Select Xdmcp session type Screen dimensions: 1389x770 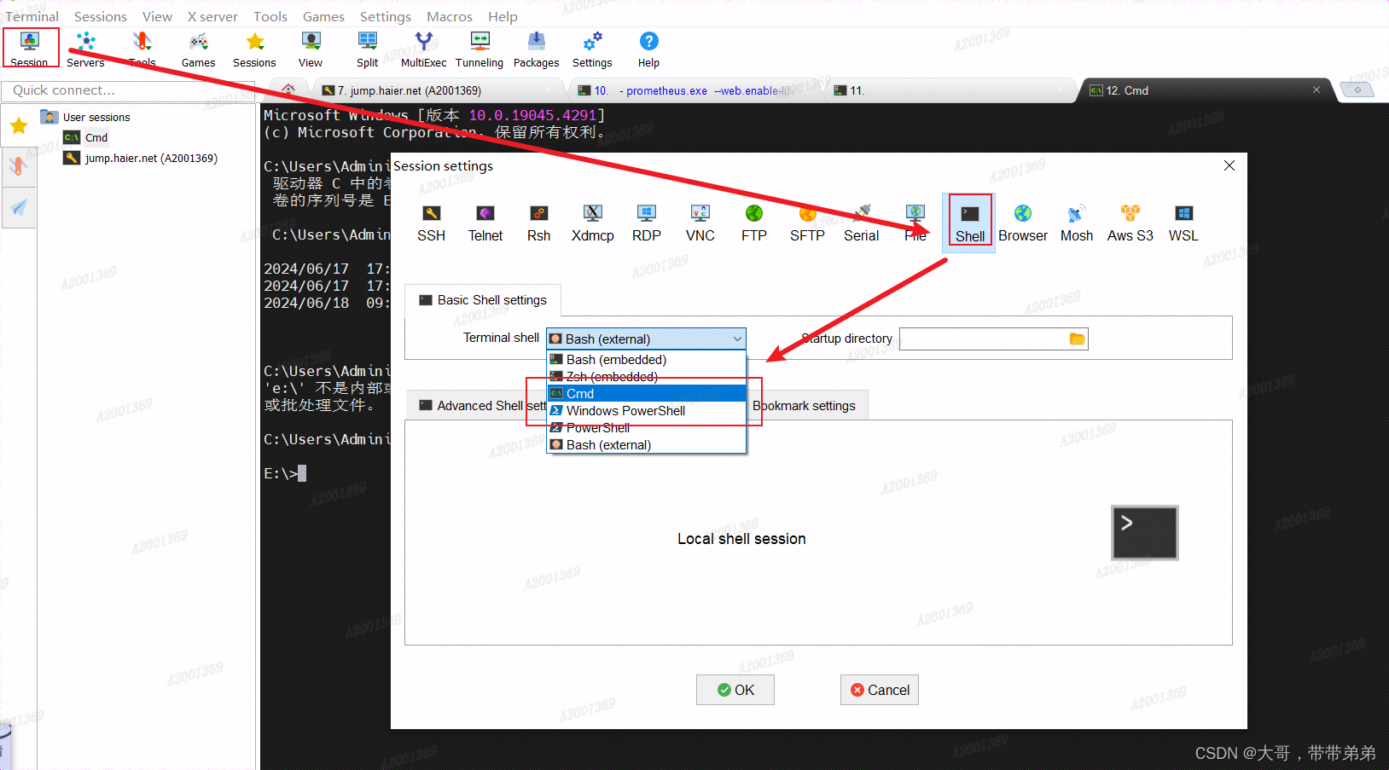point(592,224)
